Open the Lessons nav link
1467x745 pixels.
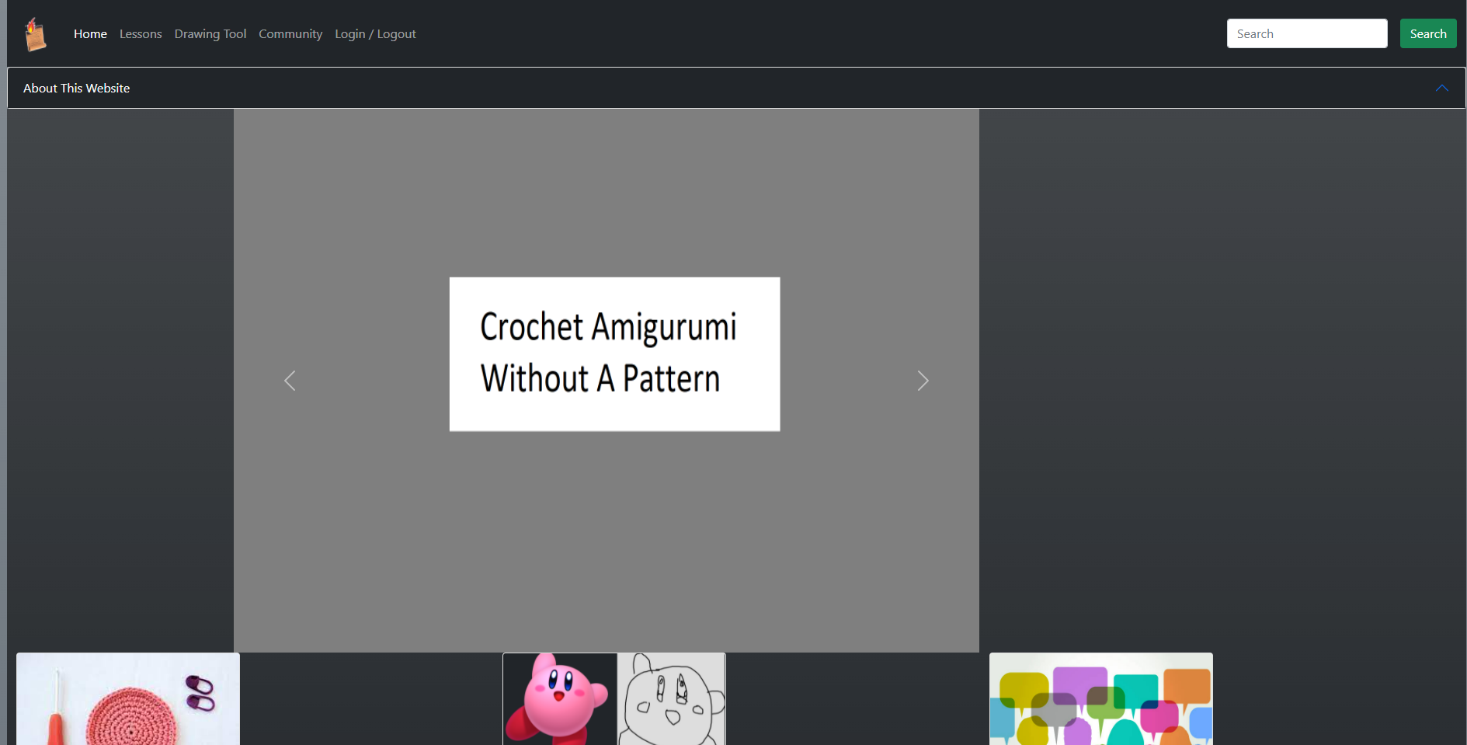pyautogui.click(x=141, y=34)
